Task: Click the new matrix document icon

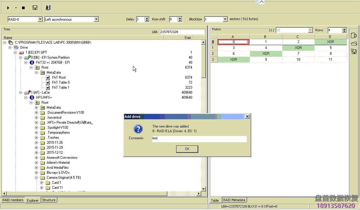Action: (x=354, y=36)
